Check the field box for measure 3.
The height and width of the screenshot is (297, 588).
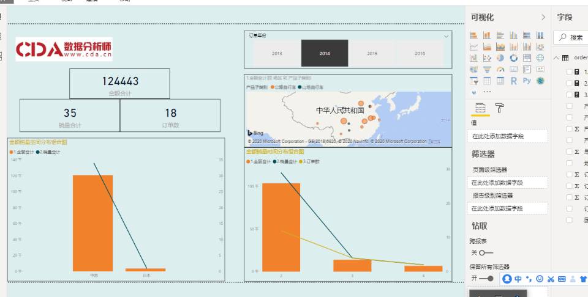[x=569, y=95]
